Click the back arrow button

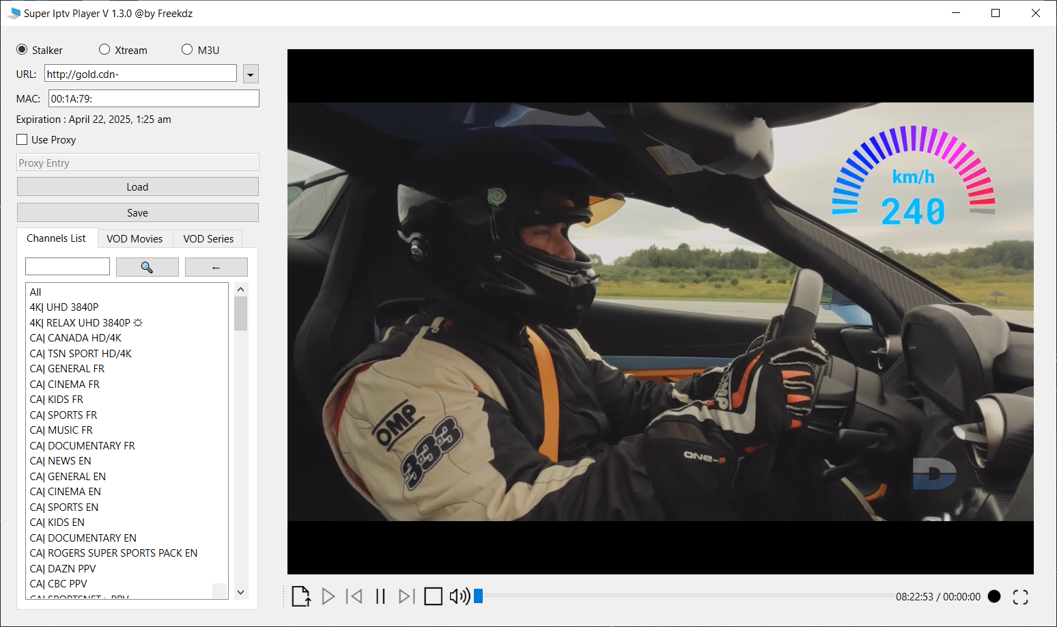coord(216,267)
